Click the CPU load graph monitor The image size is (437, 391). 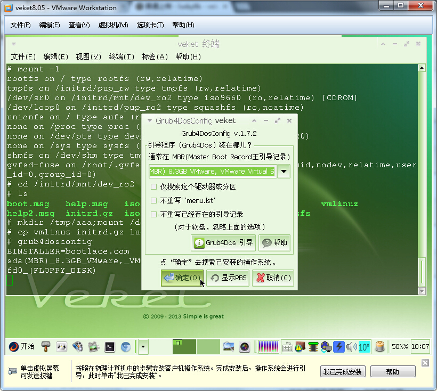pos(268,347)
